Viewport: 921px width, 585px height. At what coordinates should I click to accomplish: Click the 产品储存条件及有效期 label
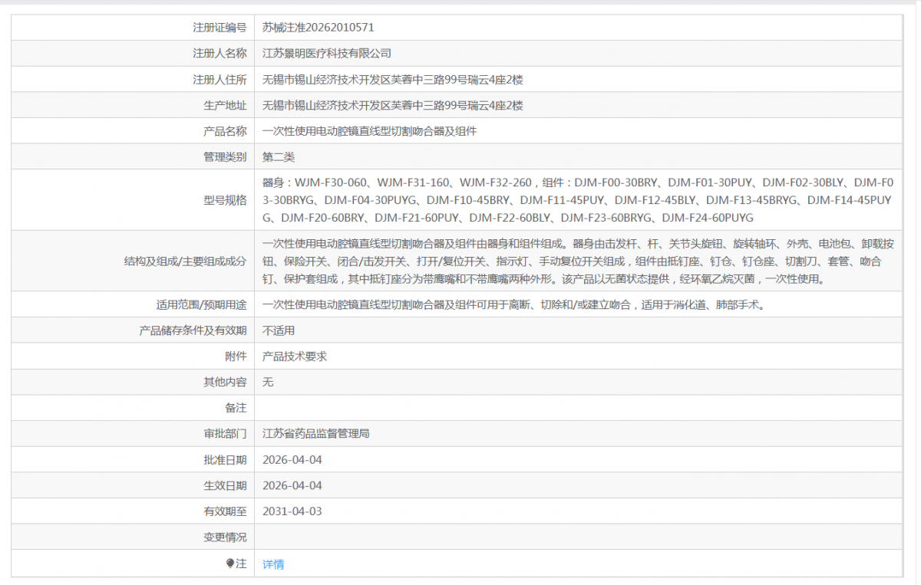tap(193, 331)
